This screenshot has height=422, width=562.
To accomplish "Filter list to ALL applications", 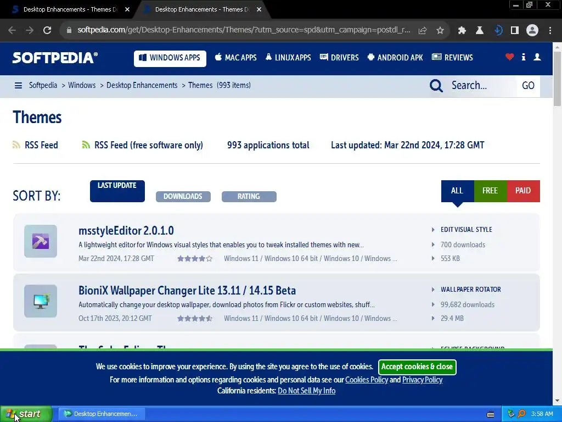I will [x=457, y=191].
